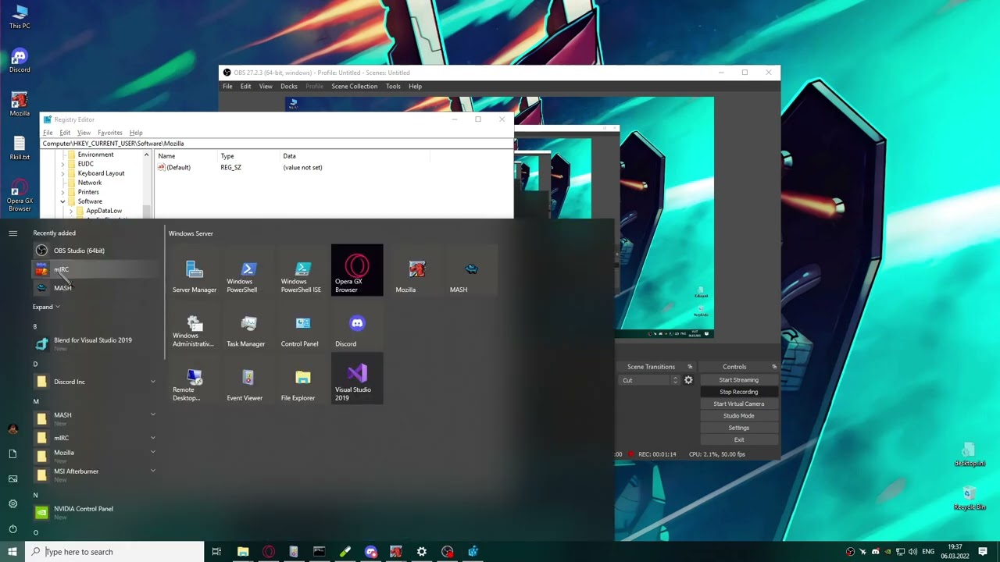1000x562 pixels.
Task: Launch mIRC from Recently added list
Action: point(95,269)
